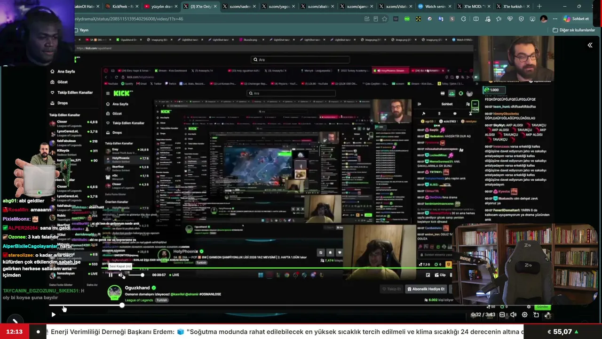Bookmark this page with the star icon
The image size is (602, 339).
pos(385,19)
